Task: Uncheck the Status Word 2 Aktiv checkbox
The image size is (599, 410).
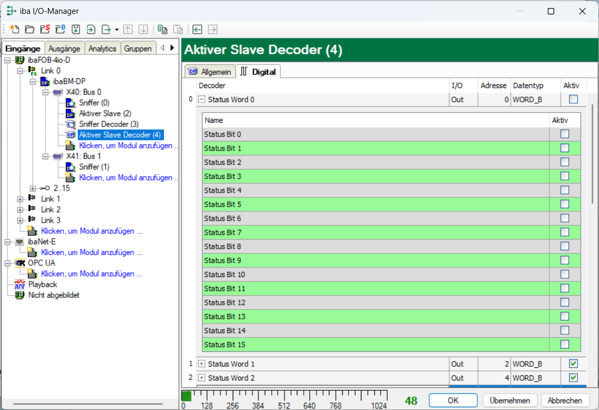Action: tap(573, 378)
